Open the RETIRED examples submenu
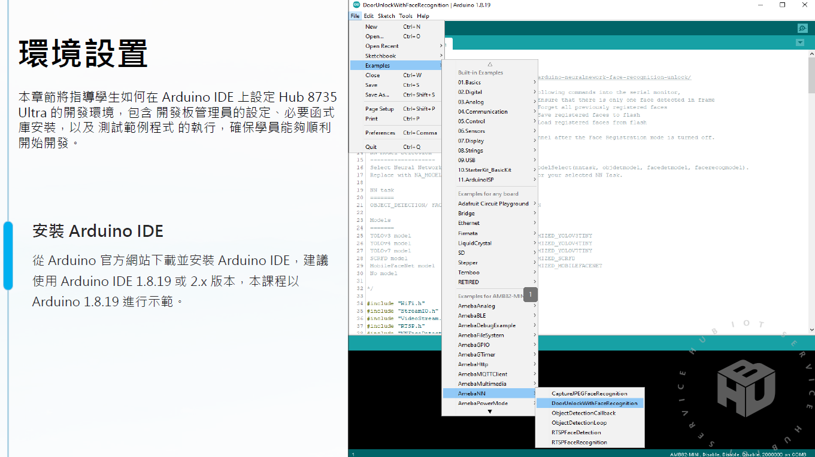This screenshot has height=457, width=815. point(490,282)
